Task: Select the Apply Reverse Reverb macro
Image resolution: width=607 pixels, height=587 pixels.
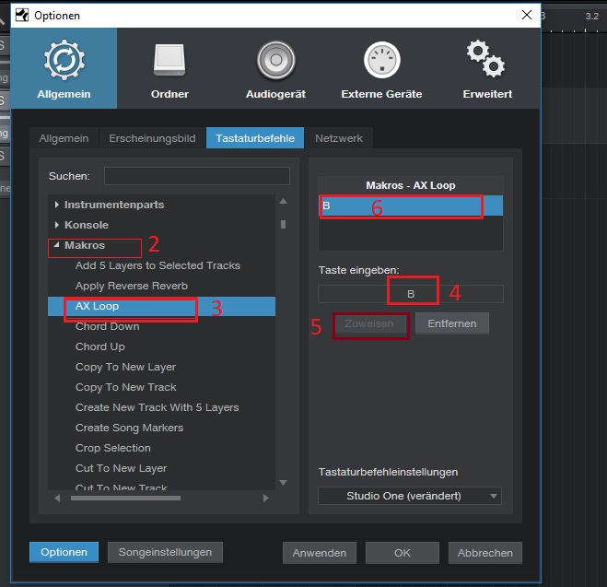Action: tap(131, 286)
